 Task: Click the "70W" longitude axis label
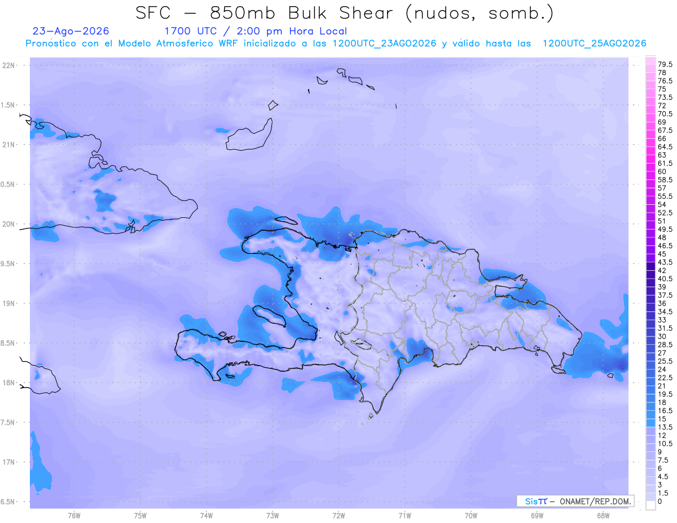[471, 516]
